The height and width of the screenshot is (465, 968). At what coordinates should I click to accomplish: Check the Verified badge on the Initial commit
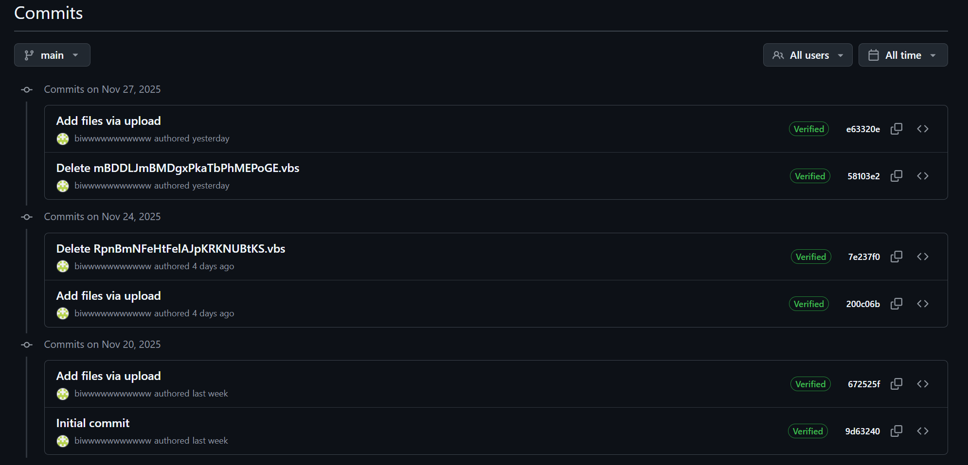coord(807,431)
